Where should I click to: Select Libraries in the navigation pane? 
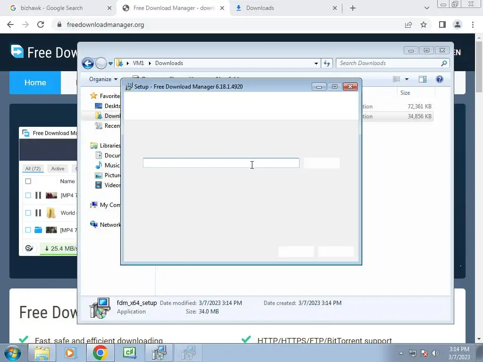pyautogui.click(x=105, y=146)
